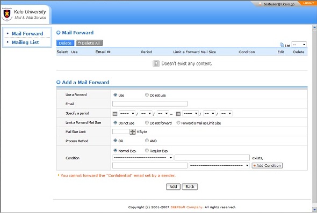Click the condition text field before exists
The height and width of the screenshot is (213, 317).
[x=212, y=158]
